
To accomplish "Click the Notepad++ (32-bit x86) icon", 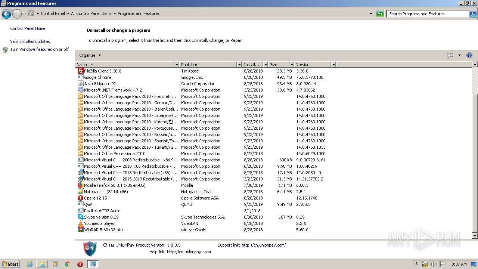I will (80, 191).
